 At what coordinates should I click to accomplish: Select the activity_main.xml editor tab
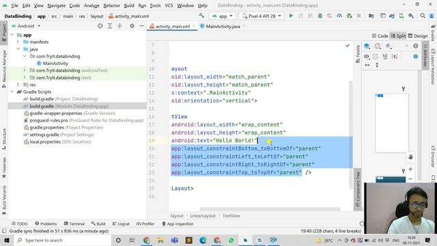(x=172, y=26)
